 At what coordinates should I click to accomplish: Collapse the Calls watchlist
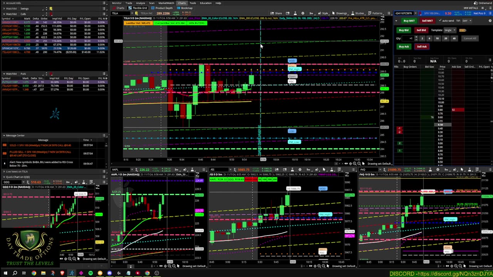point(3,14)
